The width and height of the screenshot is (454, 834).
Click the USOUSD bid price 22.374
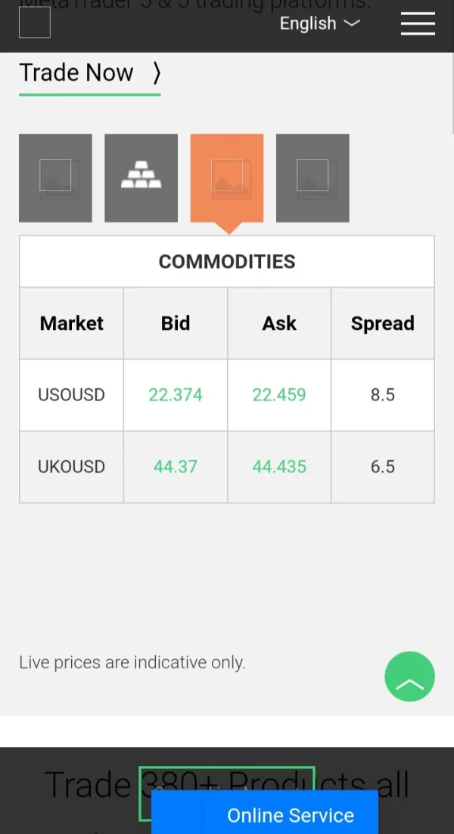point(176,395)
